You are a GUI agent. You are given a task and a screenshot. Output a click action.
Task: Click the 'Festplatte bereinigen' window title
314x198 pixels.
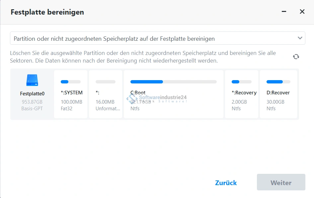(47, 12)
